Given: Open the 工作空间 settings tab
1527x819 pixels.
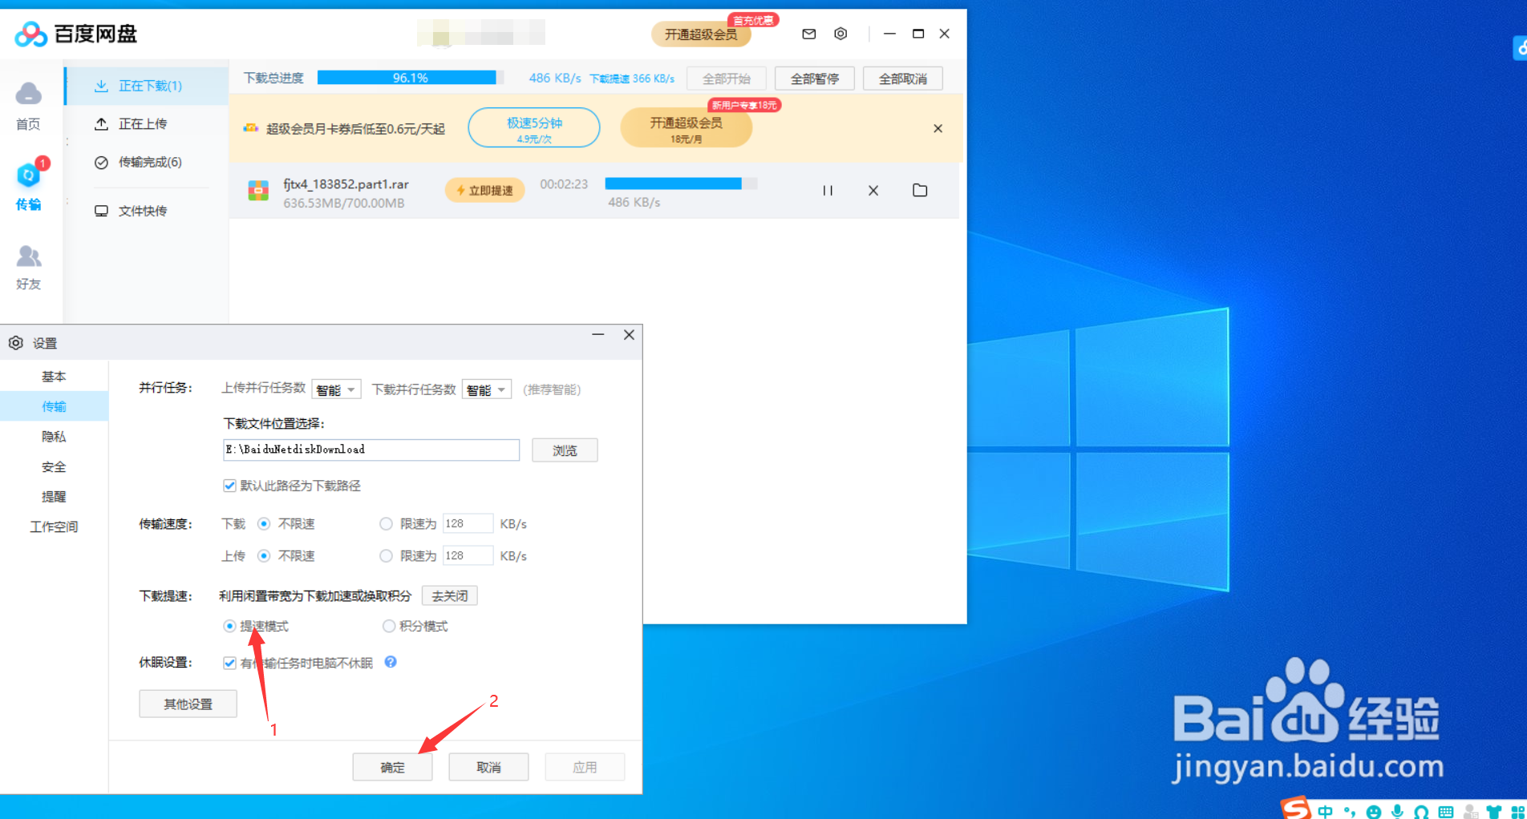Looking at the screenshot, I should tap(54, 526).
